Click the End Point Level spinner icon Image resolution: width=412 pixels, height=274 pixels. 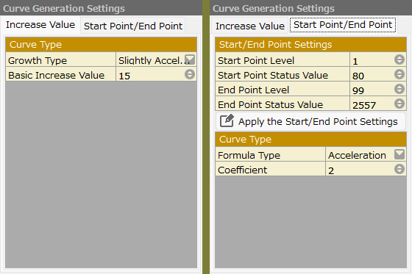399,89
